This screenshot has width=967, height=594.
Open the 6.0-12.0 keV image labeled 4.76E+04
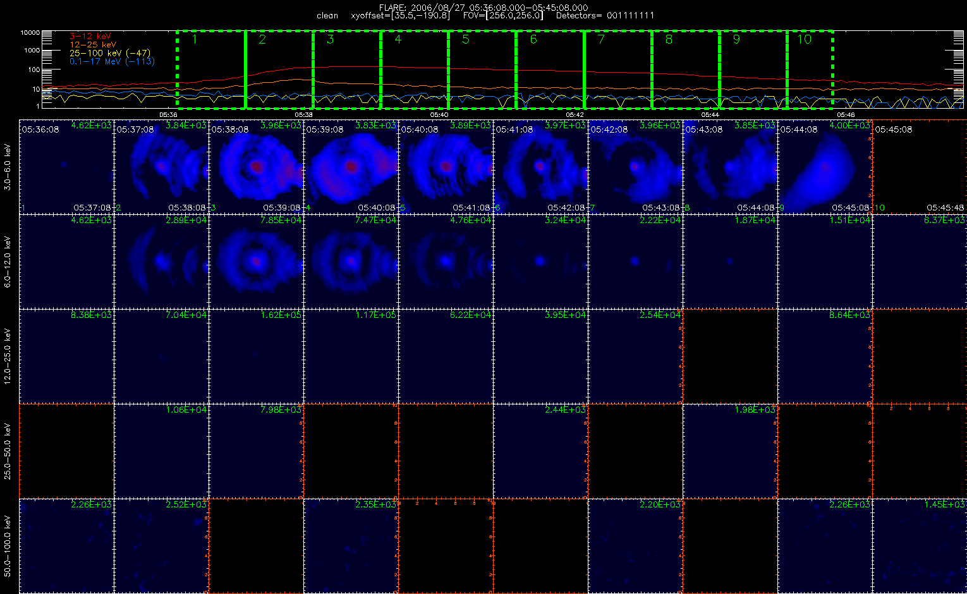pos(446,261)
